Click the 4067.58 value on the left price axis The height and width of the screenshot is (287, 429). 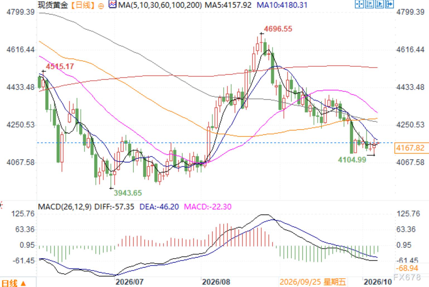pyautogui.click(x=21, y=162)
